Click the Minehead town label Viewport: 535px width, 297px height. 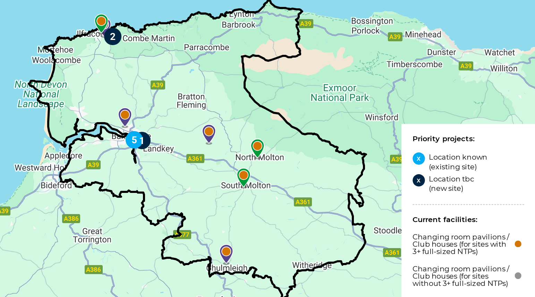tap(423, 35)
